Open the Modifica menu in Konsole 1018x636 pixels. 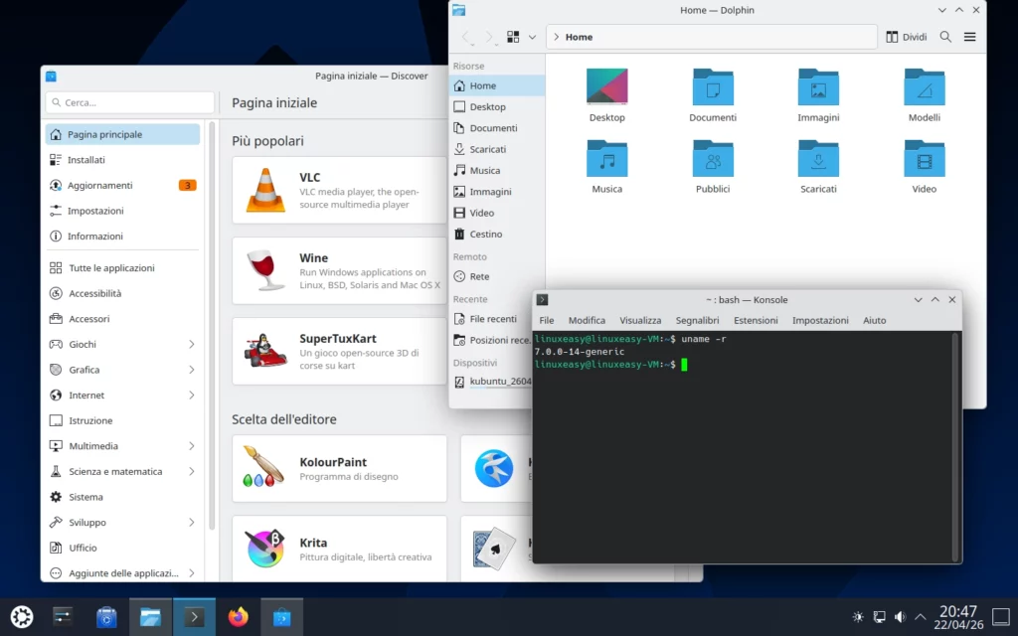click(587, 320)
